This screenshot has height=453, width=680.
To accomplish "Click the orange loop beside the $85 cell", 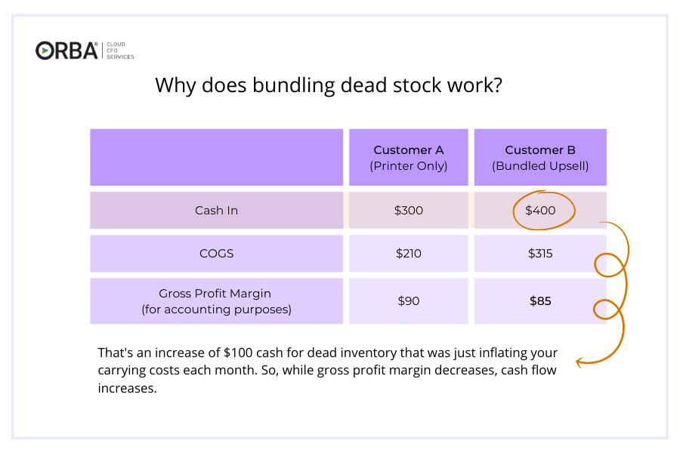I will click(x=607, y=310).
